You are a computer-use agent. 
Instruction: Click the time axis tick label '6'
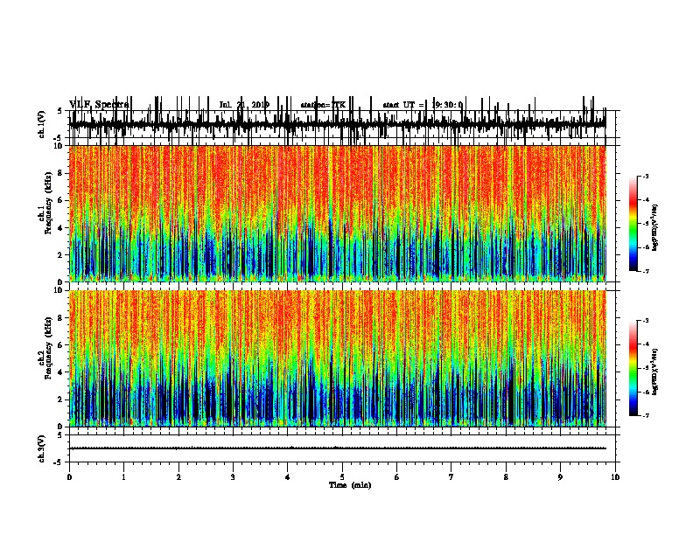coord(397,477)
